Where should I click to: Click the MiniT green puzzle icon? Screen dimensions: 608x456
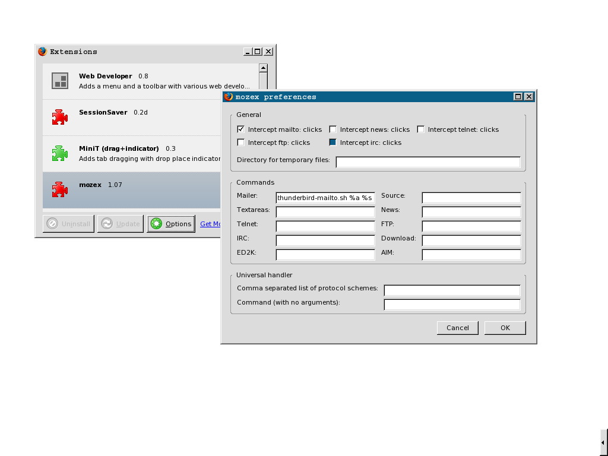[59, 153]
